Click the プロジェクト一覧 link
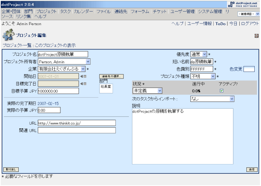The height and width of the screenshot is (186, 261). click(17, 45)
